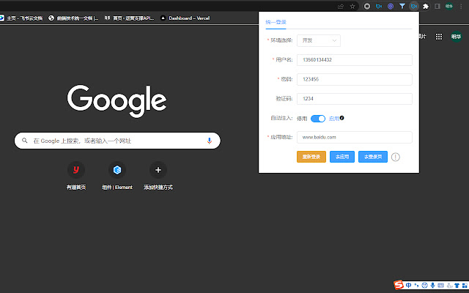The width and height of the screenshot is (469, 293).
Task: Click the magnifier icon in the Google search box
Action: (x=25, y=141)
